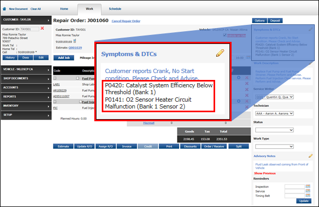This screenshot has width=319, height=207.
Task: Click the phone icon next to 9169169169
Action: click(x=75, y=41)
